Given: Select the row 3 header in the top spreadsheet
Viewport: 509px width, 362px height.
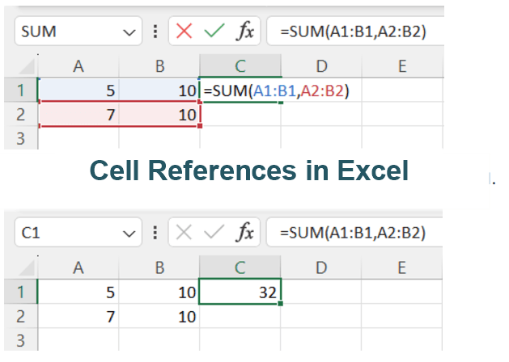Looking at the screenshot, I should (x=21, y=138).
